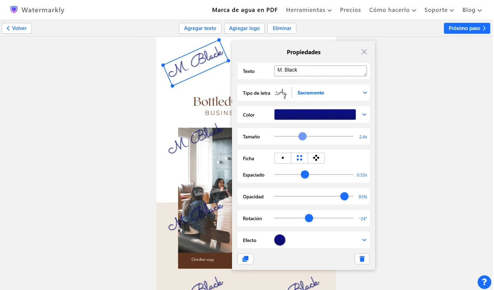Open Marca de agua en PDF

click(245, 10)
